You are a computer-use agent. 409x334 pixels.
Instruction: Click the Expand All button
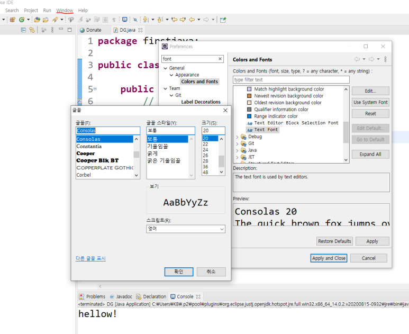click(x=370, y=154)
